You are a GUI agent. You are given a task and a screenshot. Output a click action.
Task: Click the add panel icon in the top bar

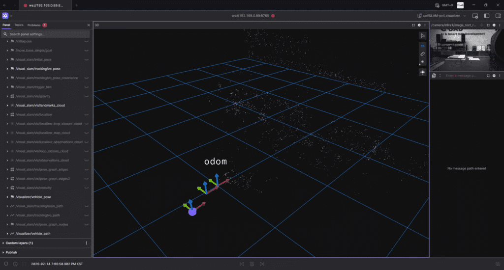coord(474,16)
